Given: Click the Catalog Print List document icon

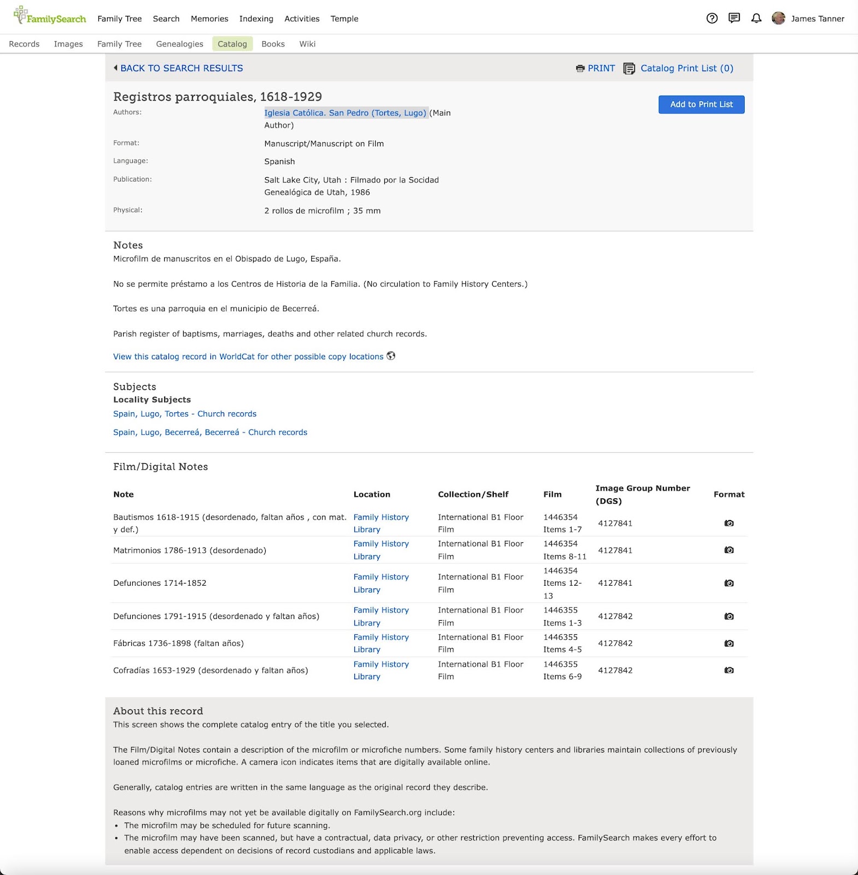Looking at the screenshot, I should tap(629, 68).
